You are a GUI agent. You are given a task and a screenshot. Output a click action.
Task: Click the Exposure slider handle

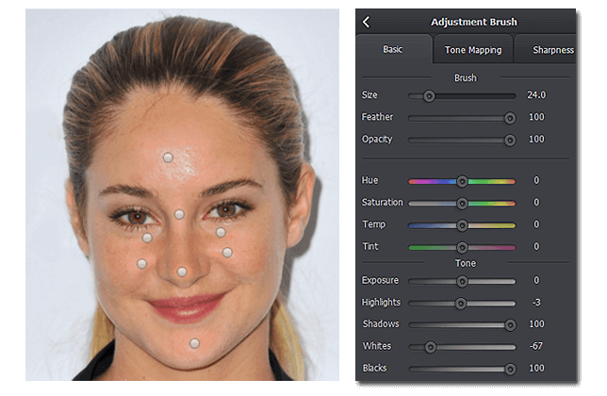pyautogui.click(x=462, y=281)
